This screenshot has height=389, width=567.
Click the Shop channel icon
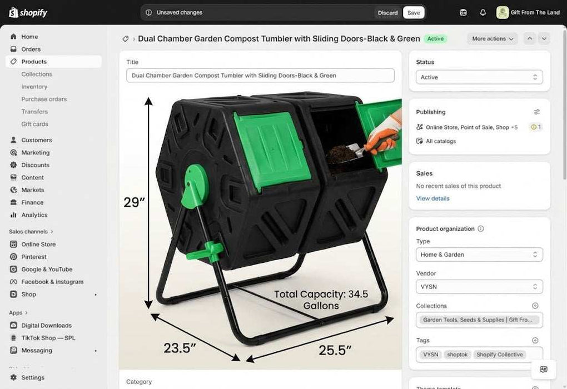click(x=13, y=295)
